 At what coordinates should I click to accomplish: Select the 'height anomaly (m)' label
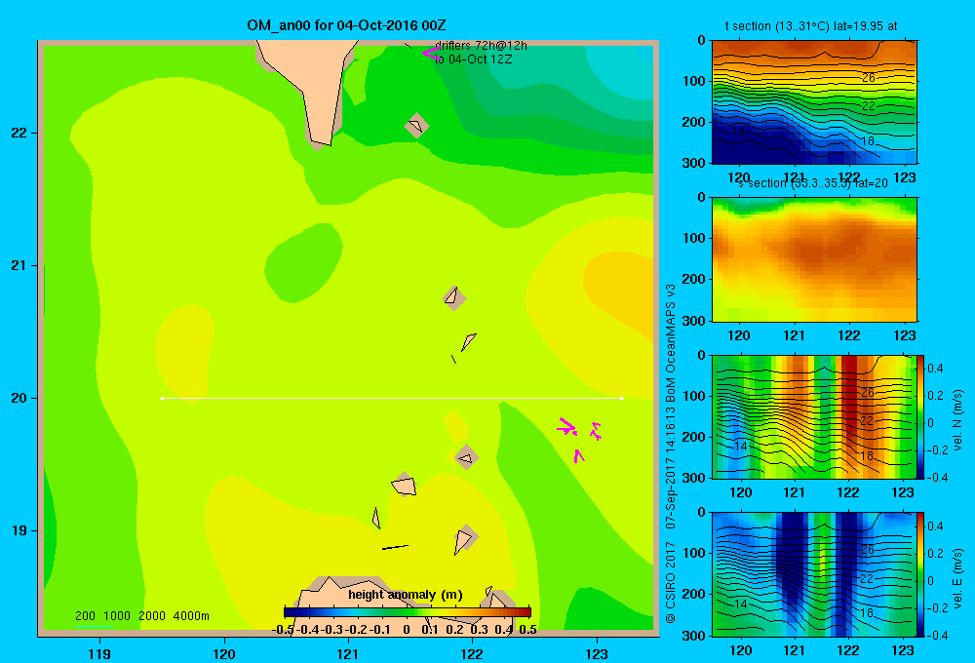[406, 595]
